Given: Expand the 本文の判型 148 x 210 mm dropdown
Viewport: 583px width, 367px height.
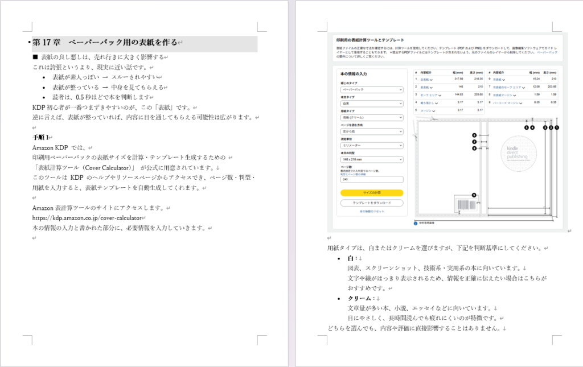Looking at the screenshot, I should pos(371,160).
